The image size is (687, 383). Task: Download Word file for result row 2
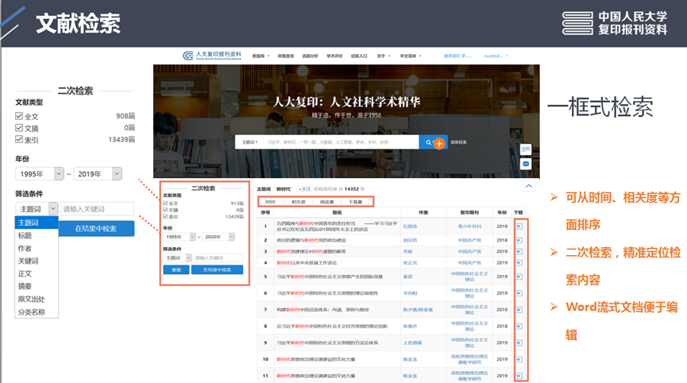519,240
